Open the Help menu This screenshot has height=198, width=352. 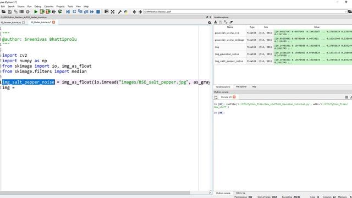pyautogui.click(x=86, y=7)
